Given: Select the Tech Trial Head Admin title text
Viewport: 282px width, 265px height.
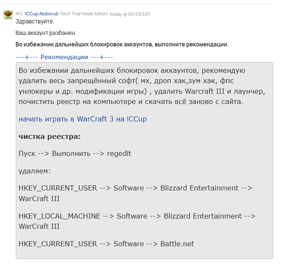Looking at the screenshot, I should click(84, 14).
